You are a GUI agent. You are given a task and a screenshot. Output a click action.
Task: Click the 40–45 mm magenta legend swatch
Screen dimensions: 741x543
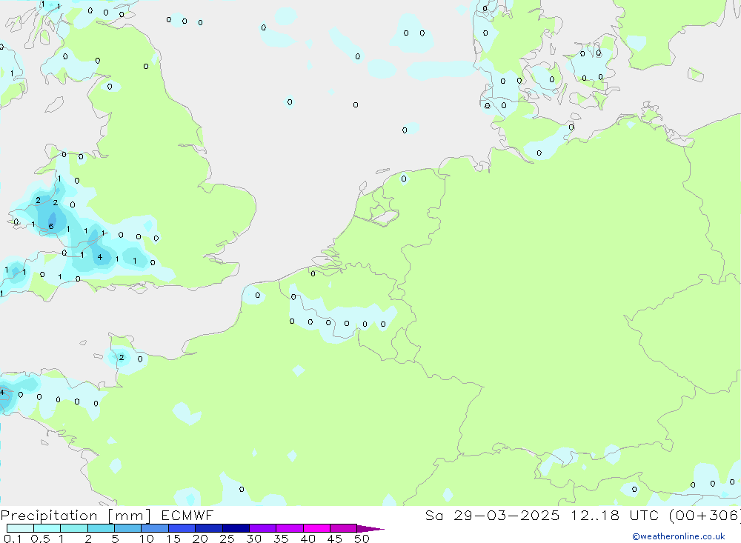[x=316, y=528]
